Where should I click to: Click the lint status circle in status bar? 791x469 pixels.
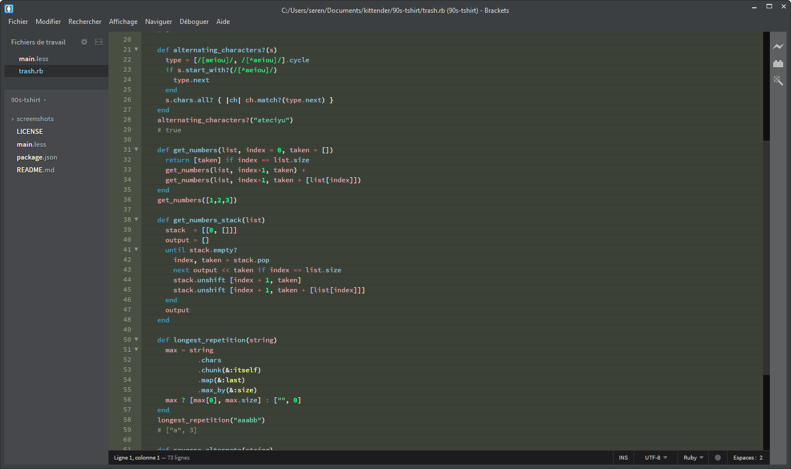tap(718, 457)
